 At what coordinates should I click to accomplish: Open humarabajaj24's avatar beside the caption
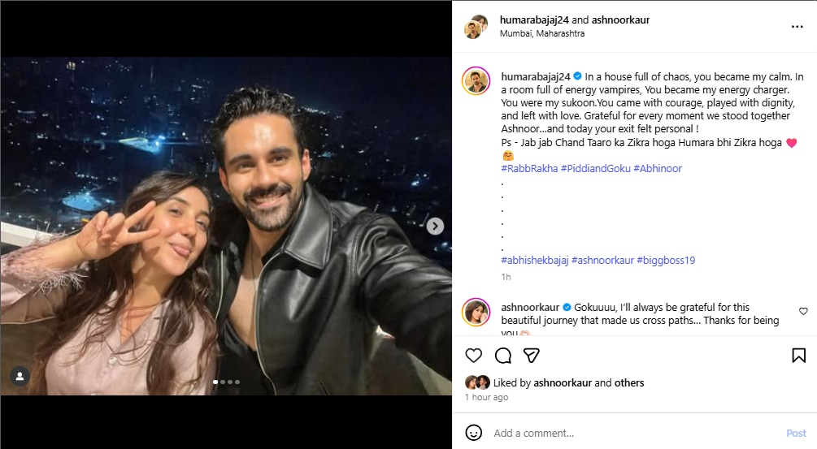476,81
